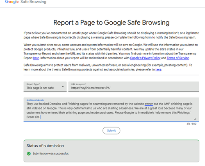Open the Transparency Report 'here' link

point(36,58)
